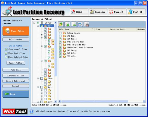The width and height of the screenshot is (148, 117).
Task: Open the Register page
Action: (x=98, y=12)
